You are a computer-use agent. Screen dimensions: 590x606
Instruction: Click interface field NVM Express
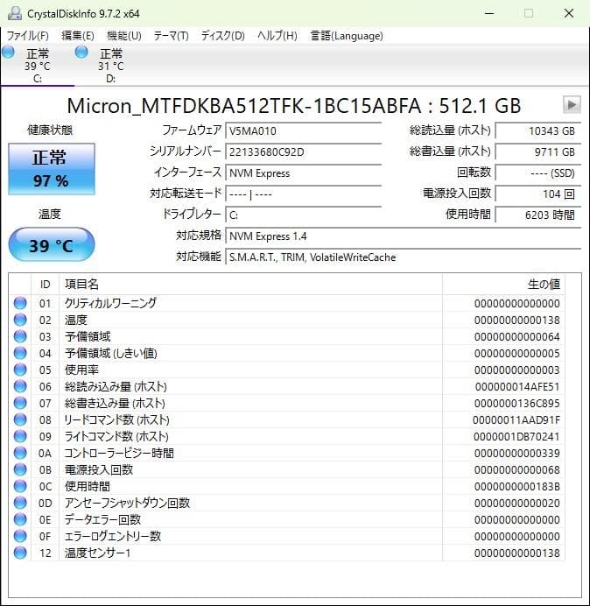point(304,173)
